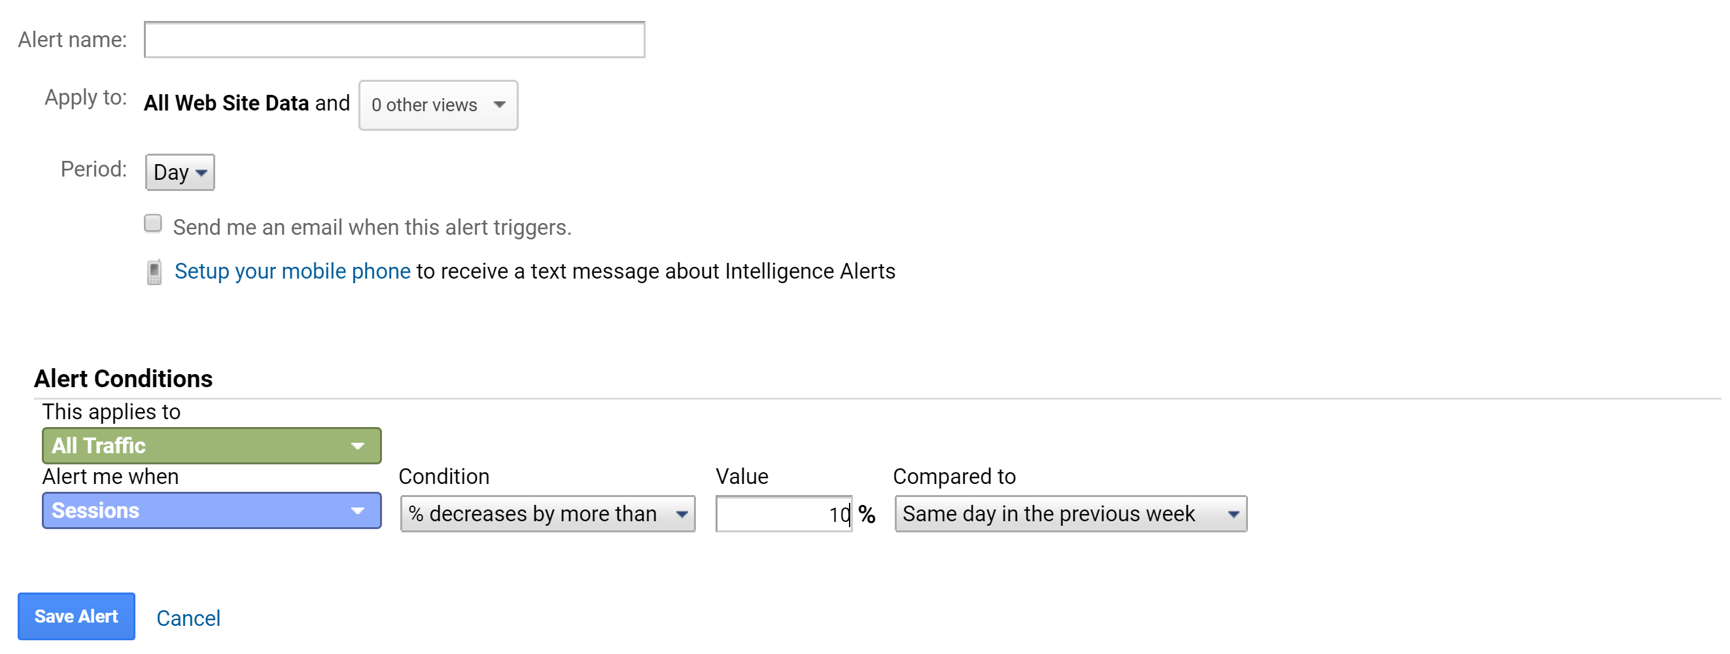
Task: Enable email notification when alert triggers
Action: 152,222
